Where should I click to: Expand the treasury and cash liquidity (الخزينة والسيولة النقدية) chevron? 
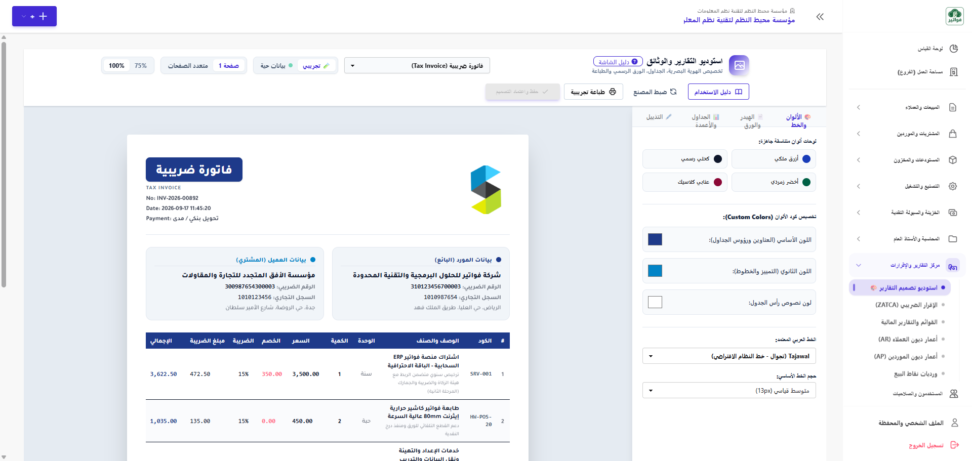859,213
